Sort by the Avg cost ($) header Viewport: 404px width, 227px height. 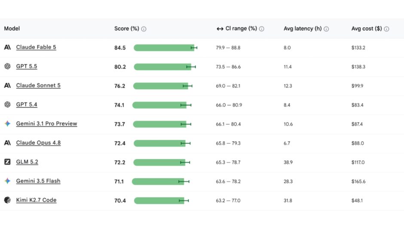[366, 29]
